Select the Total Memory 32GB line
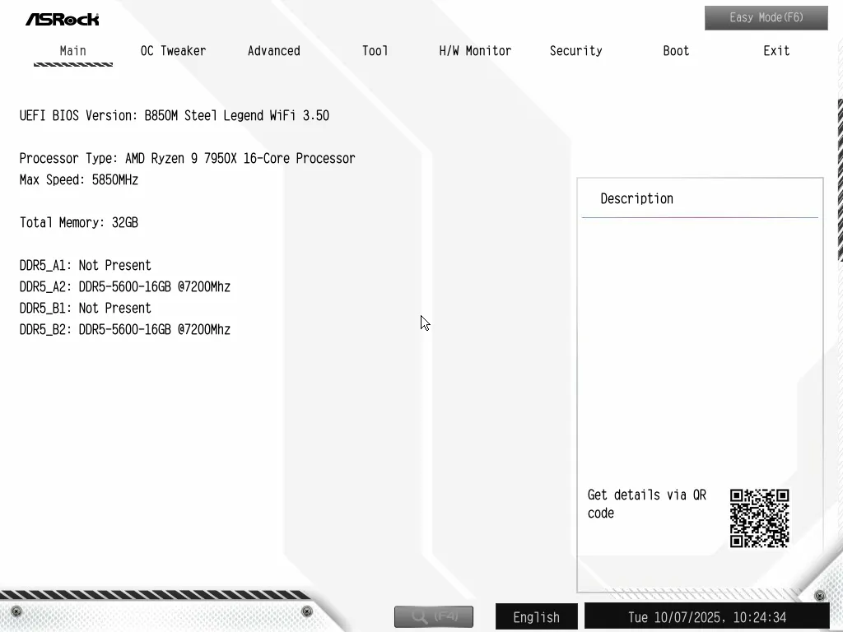This screenshot has height=632, width=843. pyautogui.click(x=79, y=223)
